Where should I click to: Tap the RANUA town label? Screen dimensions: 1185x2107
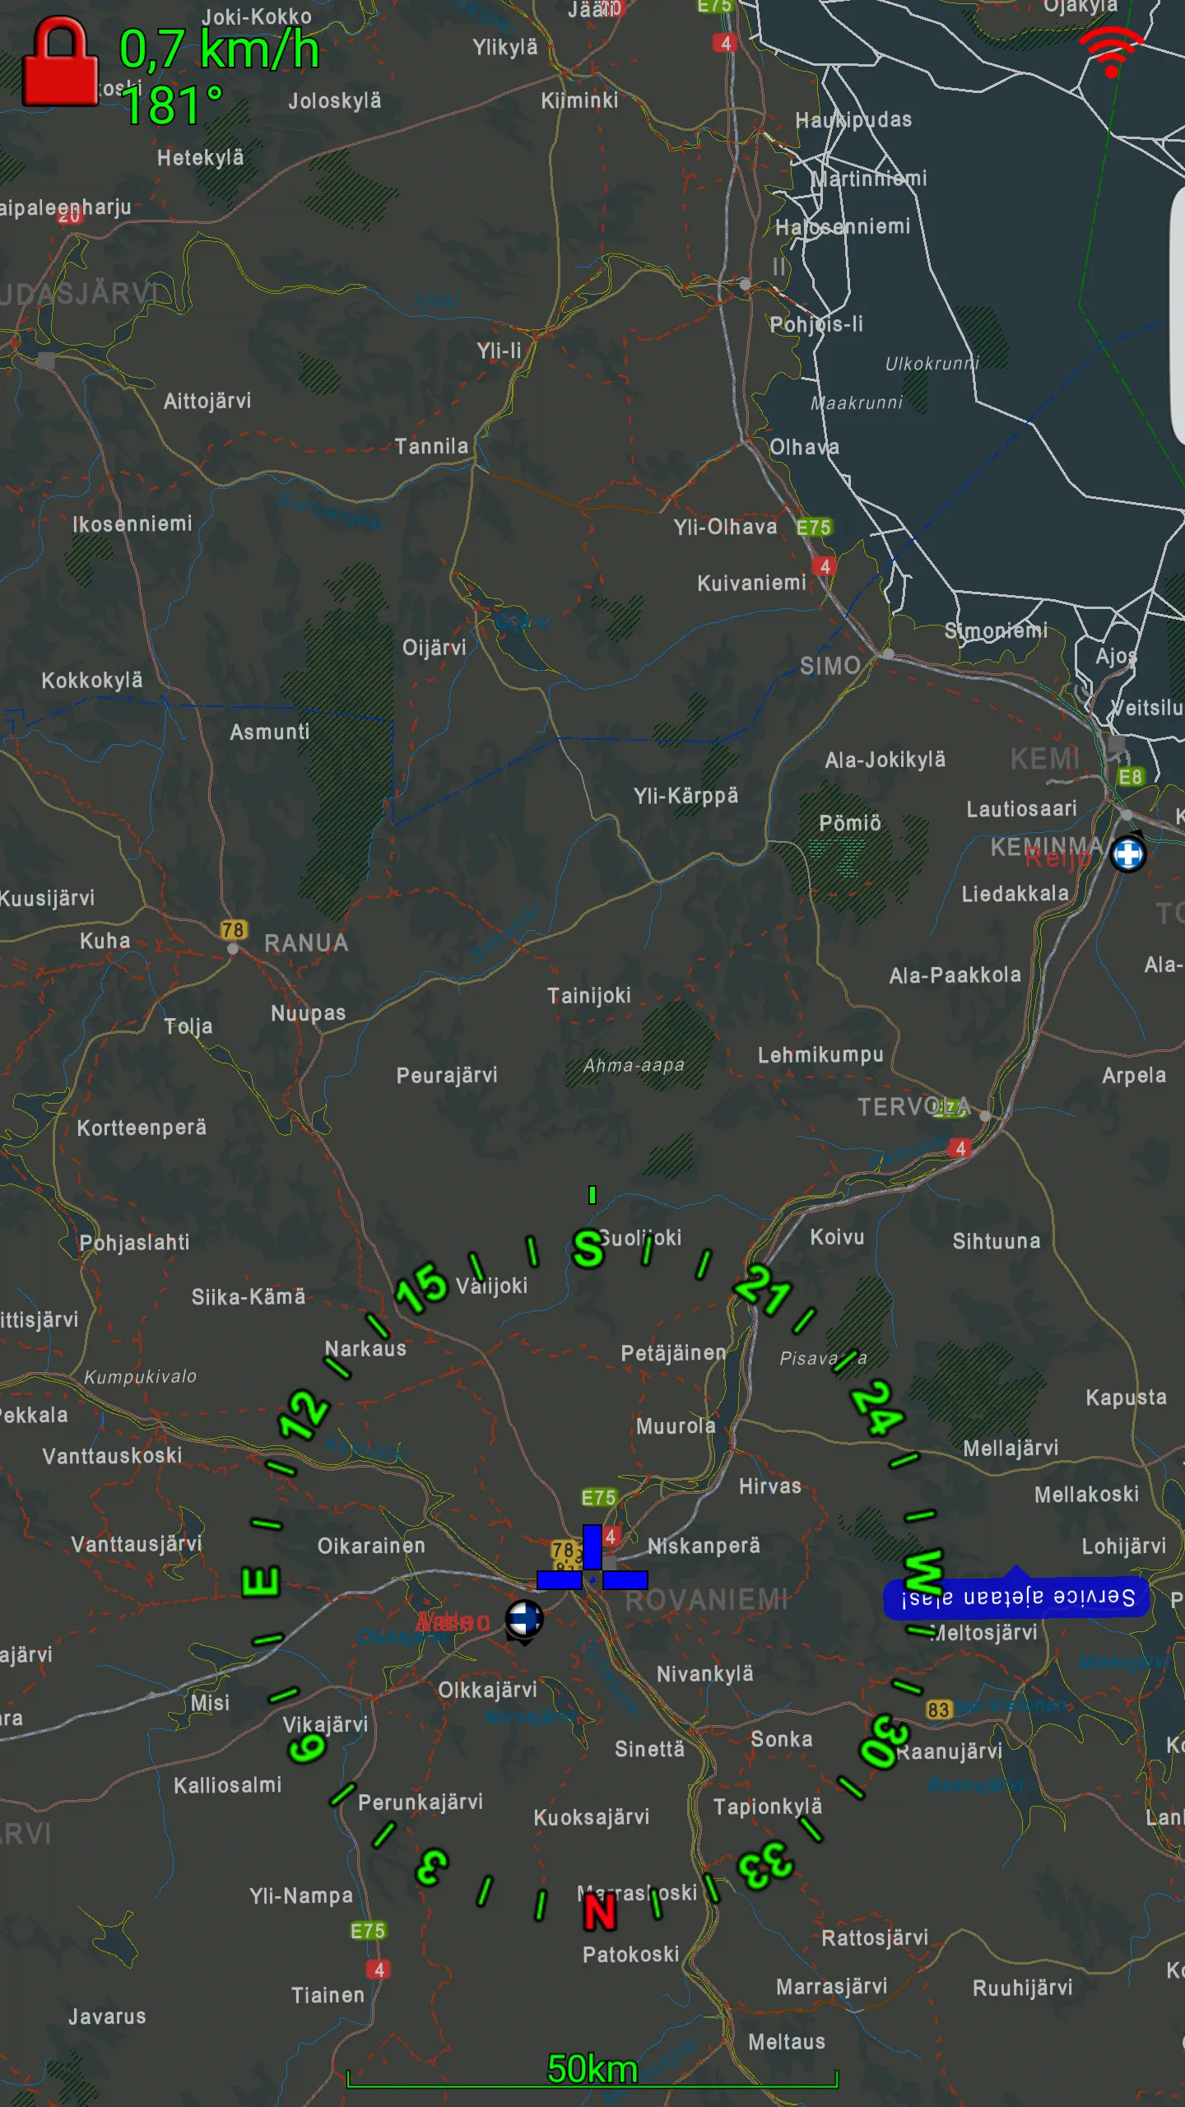point(306,943)
